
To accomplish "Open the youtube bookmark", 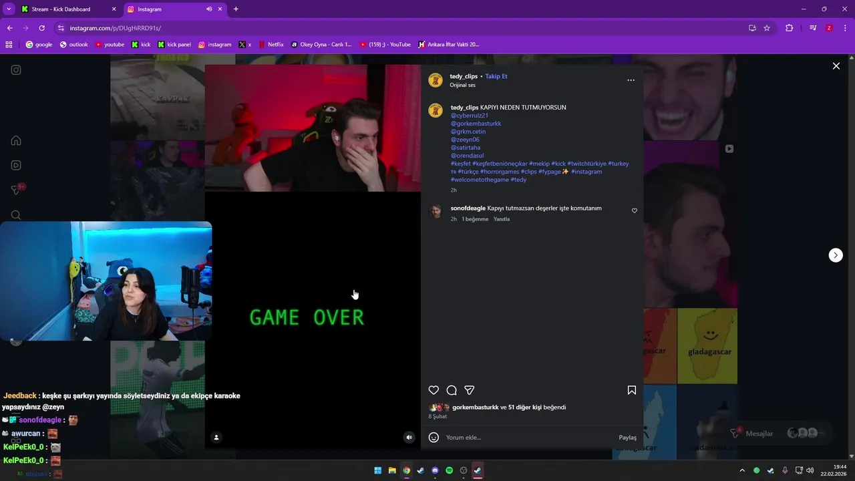I will tap(110, 45).
